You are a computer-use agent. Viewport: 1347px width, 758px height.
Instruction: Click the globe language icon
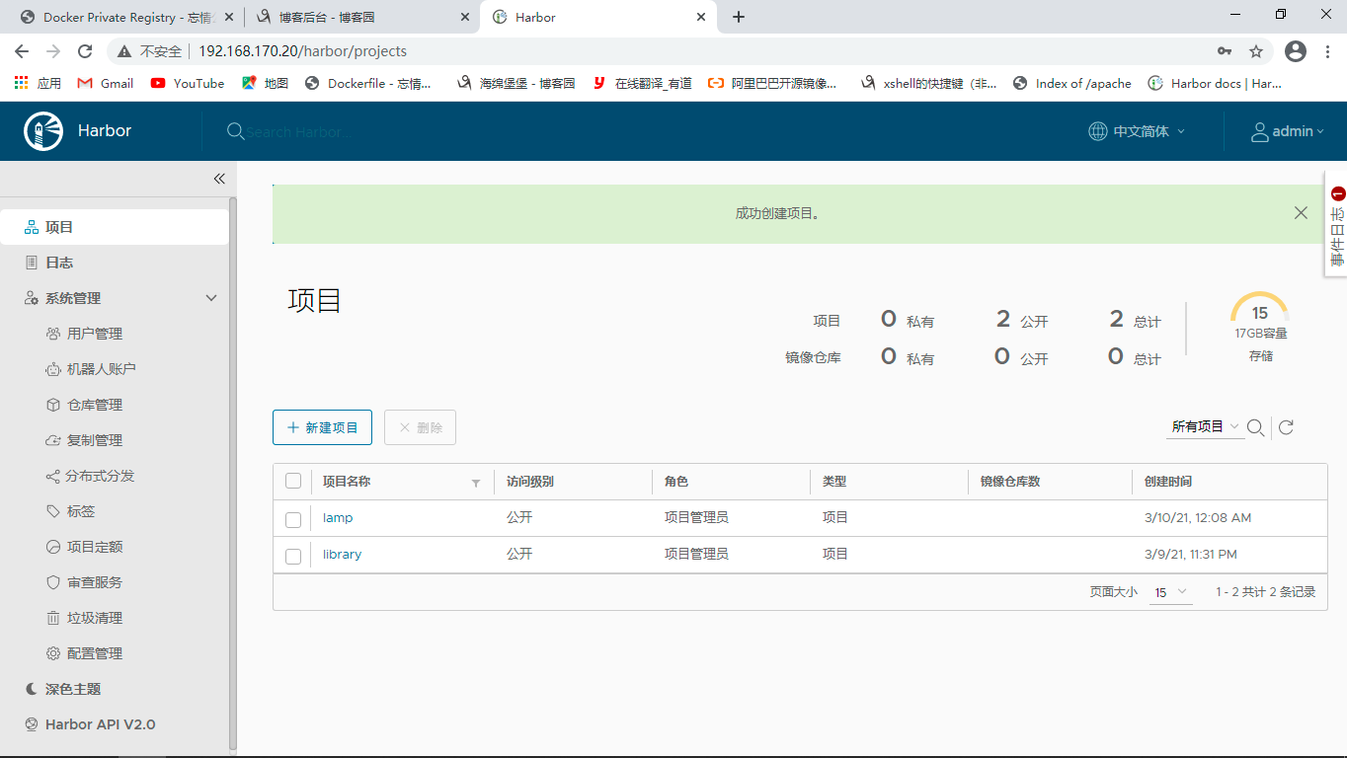1097,131
